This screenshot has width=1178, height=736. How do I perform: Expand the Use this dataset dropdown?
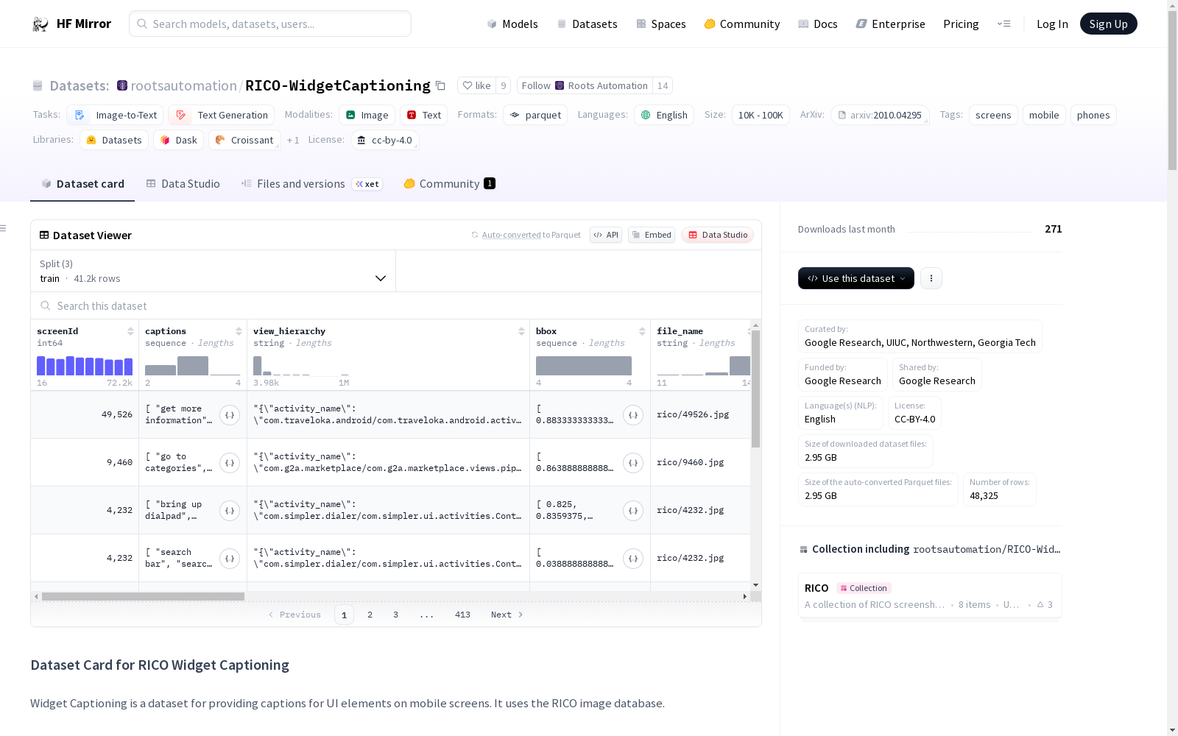coord(856,278)
